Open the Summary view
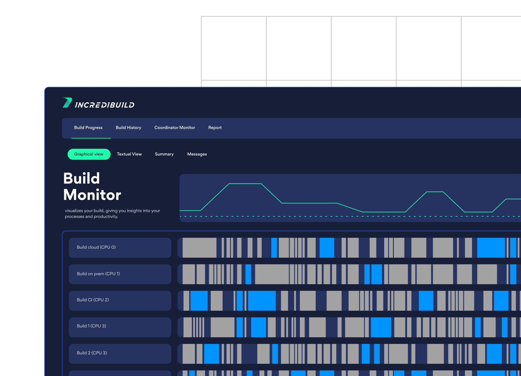The image size is (521, 376). click(x=164, y=154)
